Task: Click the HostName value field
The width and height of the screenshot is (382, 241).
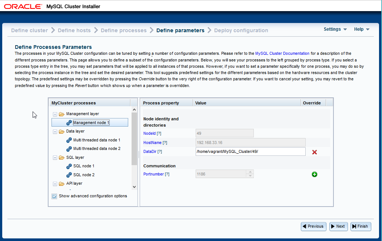Action: coord(250,143)
